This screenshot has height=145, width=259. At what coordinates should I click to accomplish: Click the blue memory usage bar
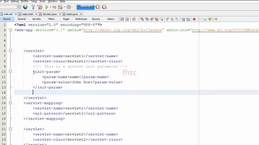click(85, 7)
